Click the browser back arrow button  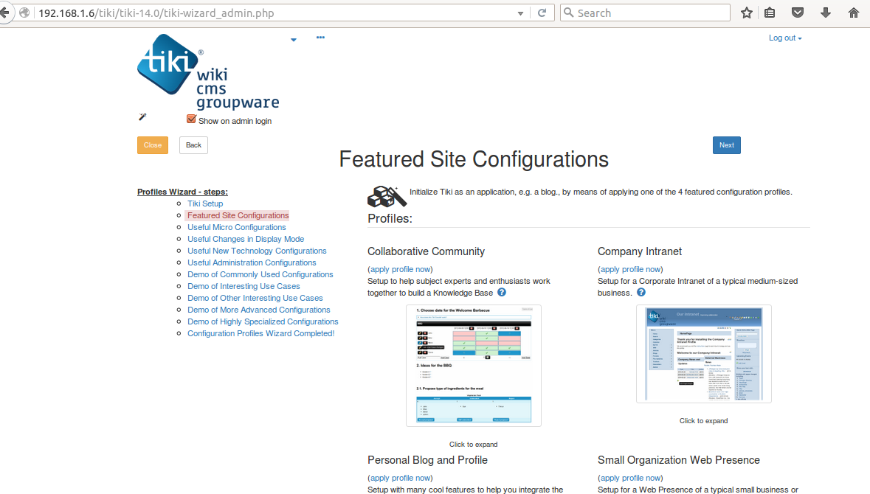(5, 13)
